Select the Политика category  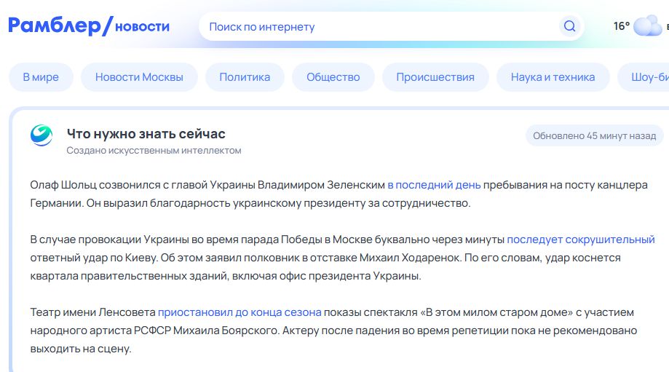point(245,77)
